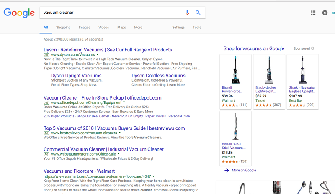335x194 pixels.
Task: Click the Shark Navigator vacuum image
Action: click(302, 70)
